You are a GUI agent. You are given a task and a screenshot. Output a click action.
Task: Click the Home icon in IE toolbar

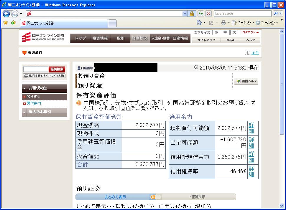200,23
